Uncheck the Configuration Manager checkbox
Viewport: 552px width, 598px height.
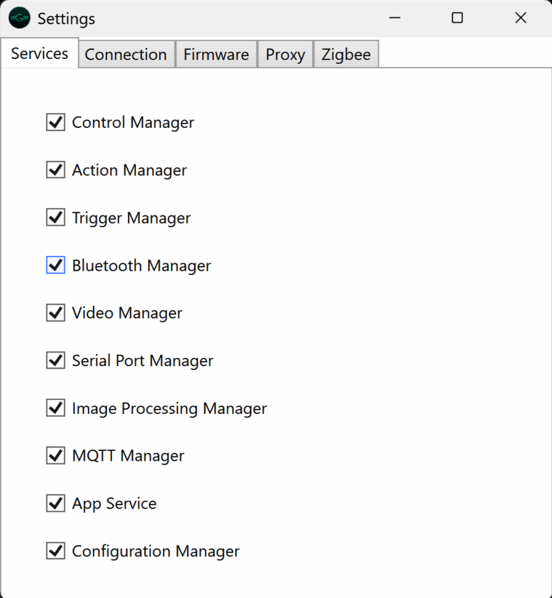(56, 551)
